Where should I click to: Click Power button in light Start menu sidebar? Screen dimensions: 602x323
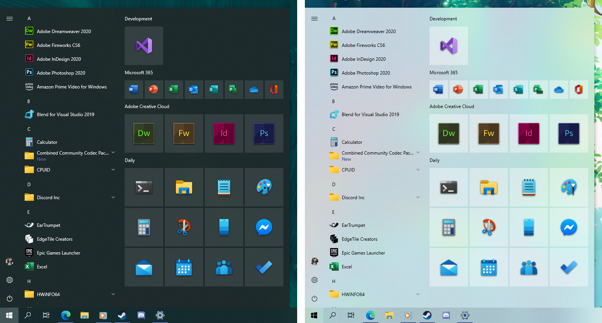(x=314, y=298)
